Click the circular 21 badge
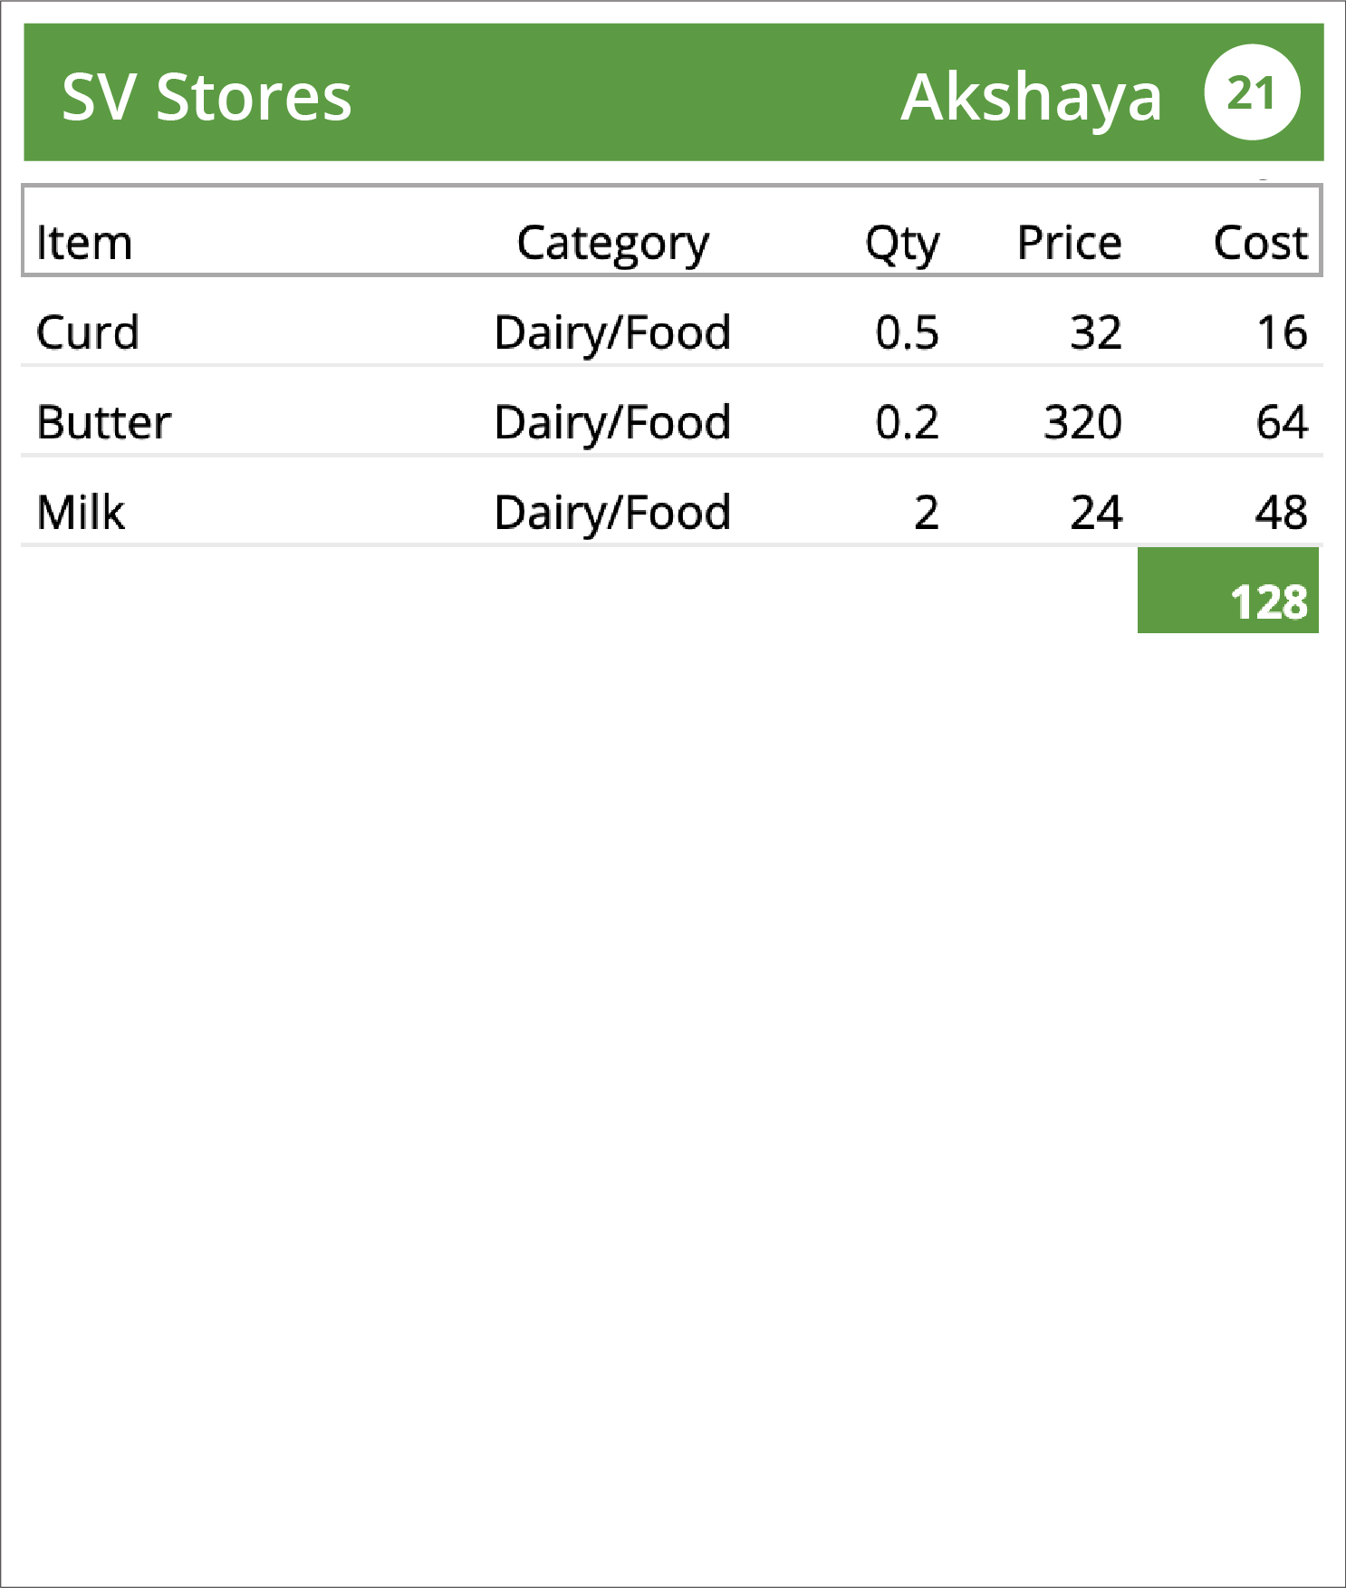Screen dimensions: 1346x1588 (1252, 92)
